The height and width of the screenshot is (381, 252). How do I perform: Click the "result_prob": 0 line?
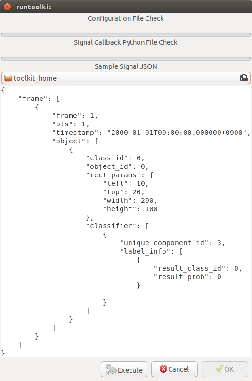click(x=187, y=277)
